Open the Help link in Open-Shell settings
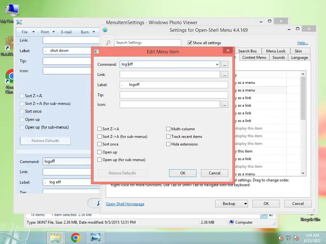The height and width of the screenshot is (244, 326). (302, 43)
